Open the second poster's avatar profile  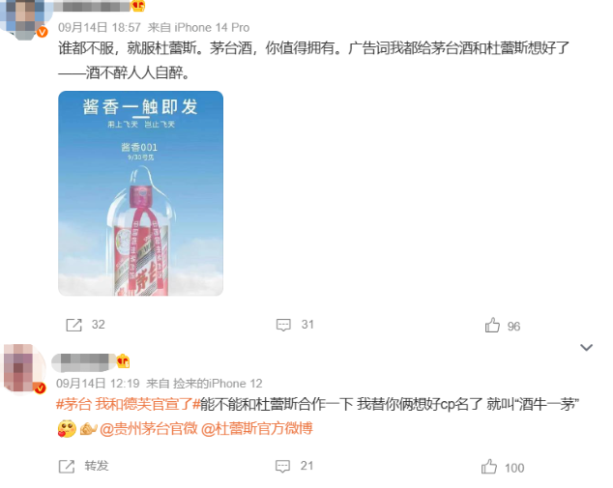pyautogui.click(x=24, y=367)
